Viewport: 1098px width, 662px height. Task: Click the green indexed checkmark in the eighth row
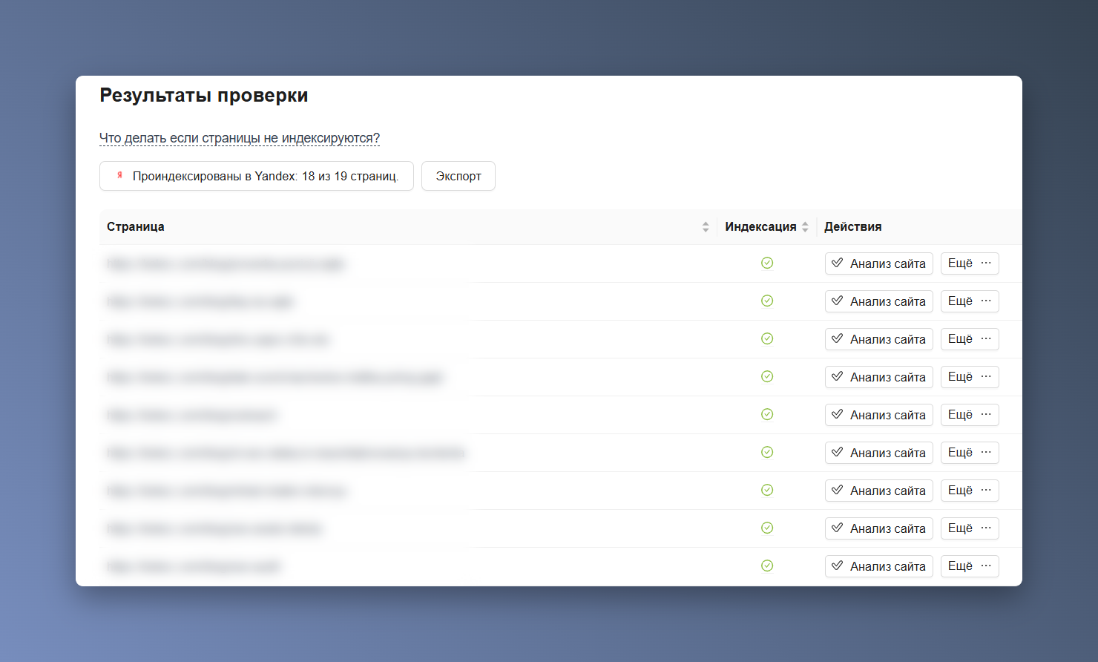(767, 528)
